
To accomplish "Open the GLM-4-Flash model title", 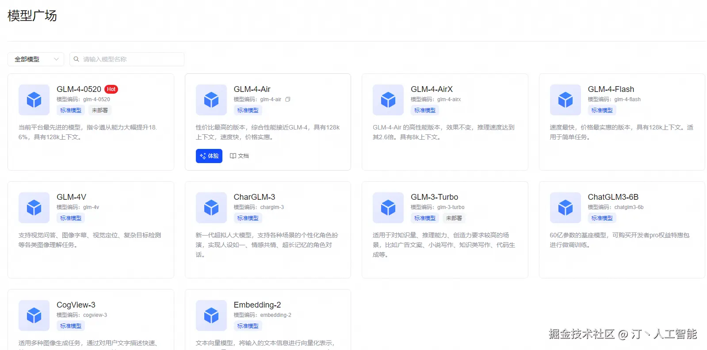I will [x=611, y=89].
